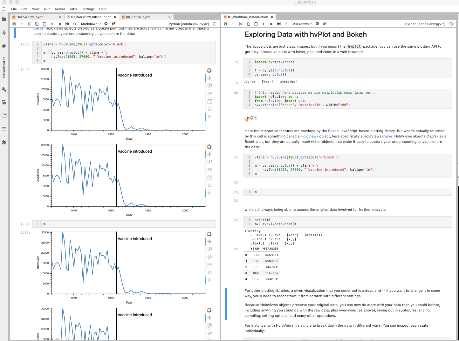Select the table cell showing 16924.34
459x341 pixels.
[271, 255]
